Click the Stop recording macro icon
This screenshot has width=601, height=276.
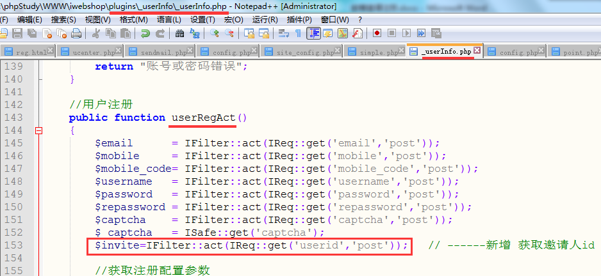tap(391, 33)
